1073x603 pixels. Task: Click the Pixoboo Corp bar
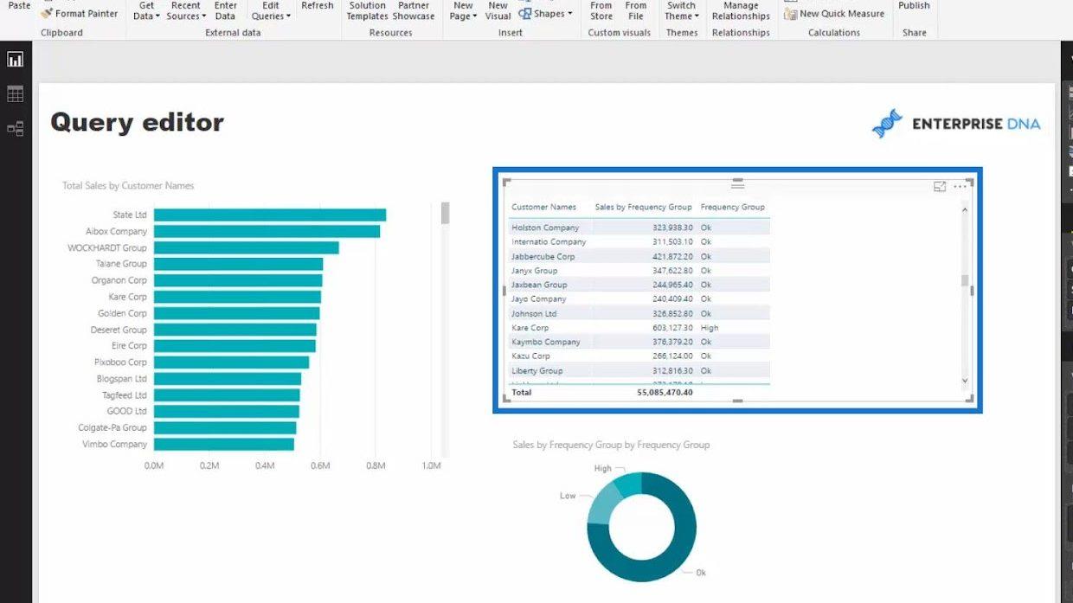231,362
